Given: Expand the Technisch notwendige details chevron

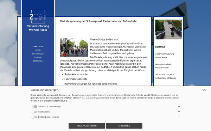Looking at the screenshot, I should 179,107.
